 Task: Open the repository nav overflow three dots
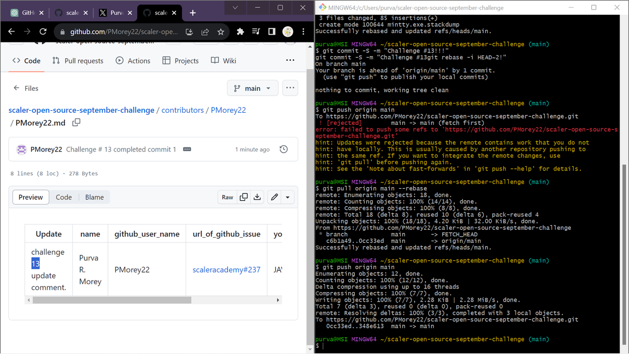290,60
